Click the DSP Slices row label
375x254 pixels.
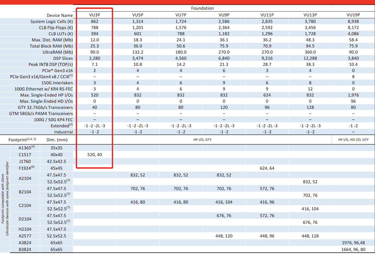coord(63,58)
